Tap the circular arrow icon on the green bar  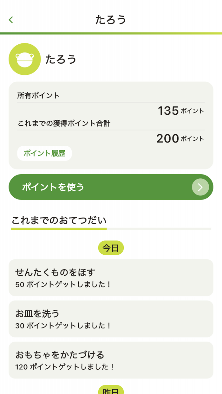(x=200, y=187)
